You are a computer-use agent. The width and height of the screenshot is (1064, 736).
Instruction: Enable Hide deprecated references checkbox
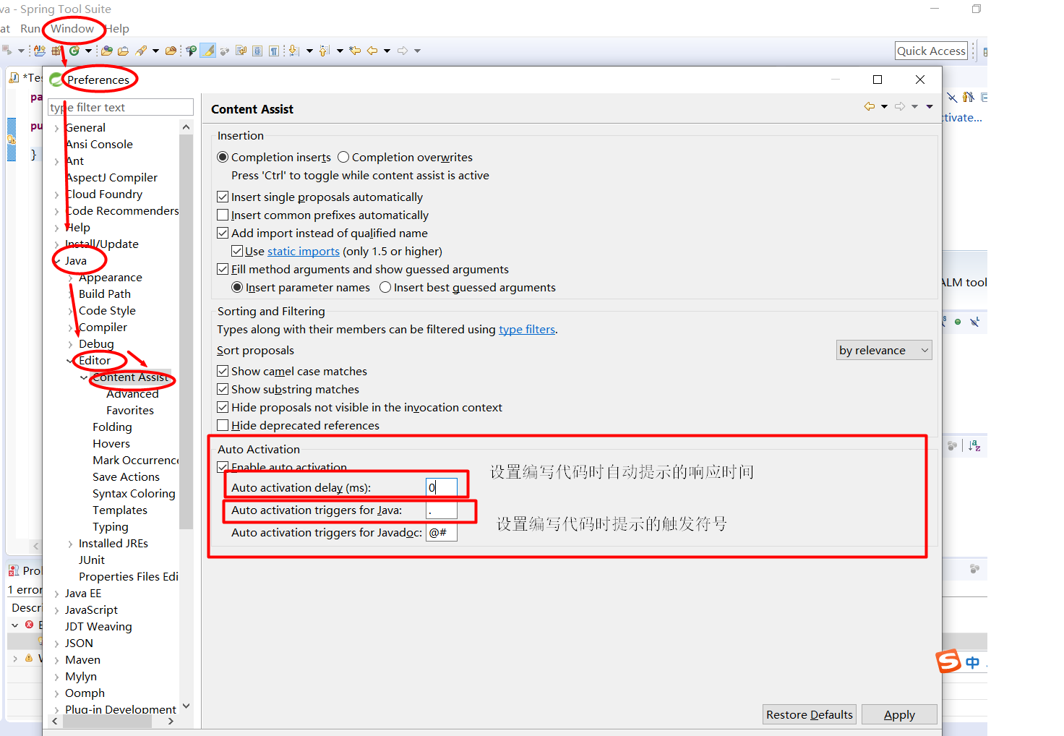click(223, 425)
